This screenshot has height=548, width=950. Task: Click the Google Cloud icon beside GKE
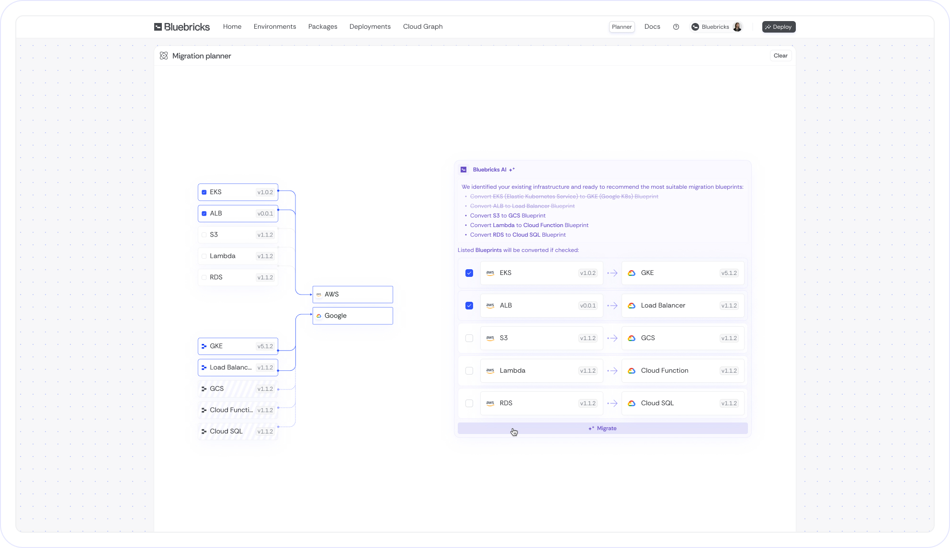[632, 273]
